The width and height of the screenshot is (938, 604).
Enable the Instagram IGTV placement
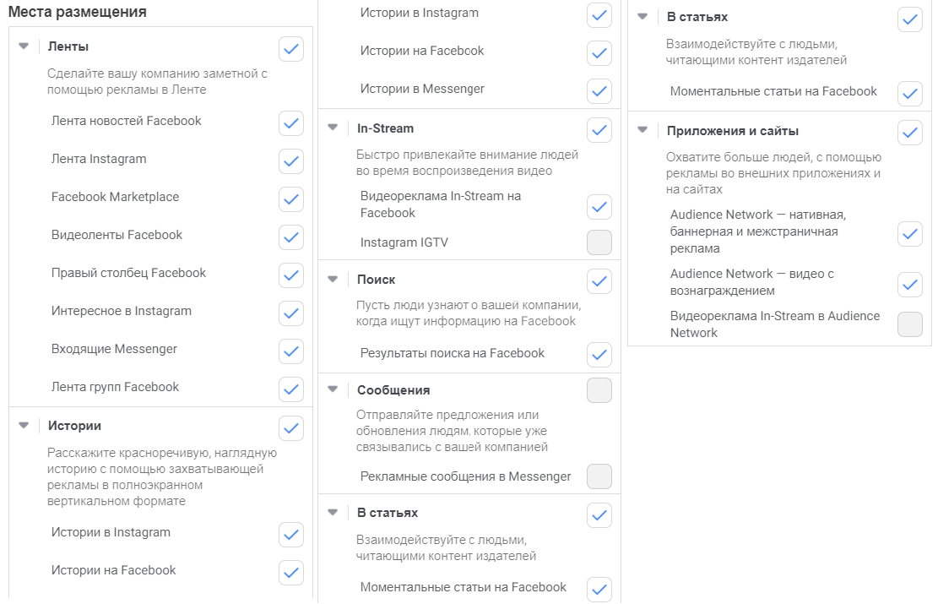tap(599, 243)
